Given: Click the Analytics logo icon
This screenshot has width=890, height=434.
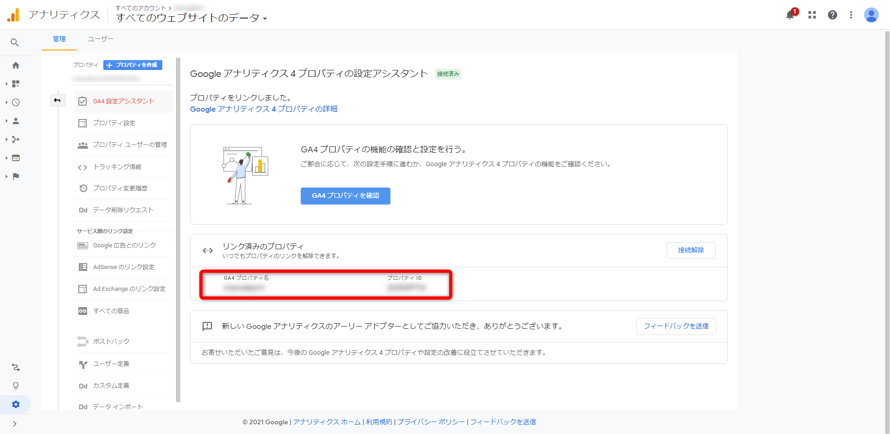Looking at the screenshot, I should click(13, 15).
